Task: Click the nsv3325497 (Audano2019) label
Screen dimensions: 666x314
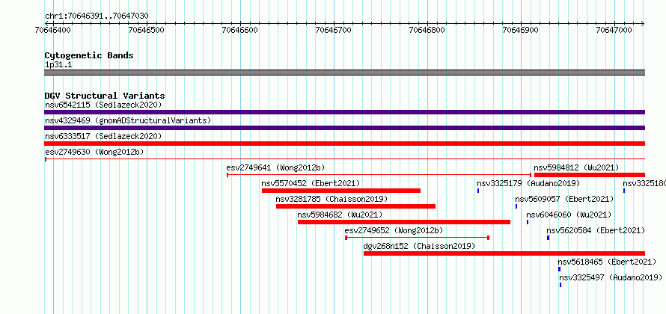Action: click(611, 277)
